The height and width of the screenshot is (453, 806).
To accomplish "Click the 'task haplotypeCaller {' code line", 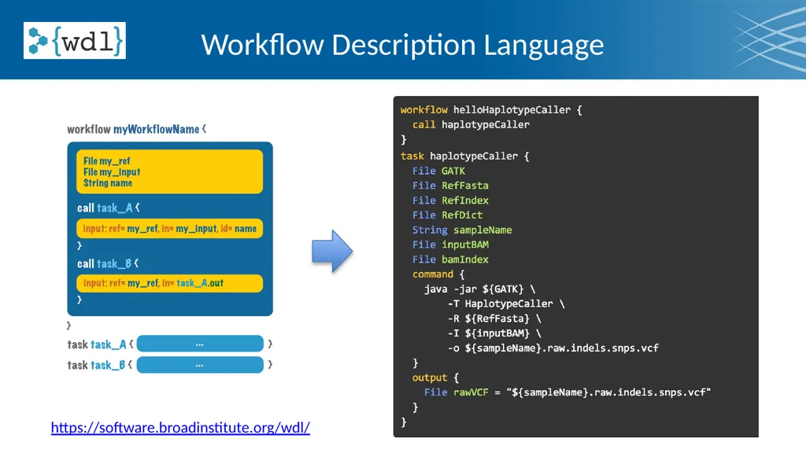I will [464, 157].
